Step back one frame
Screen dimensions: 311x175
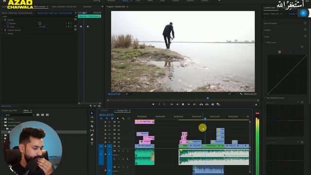tap(177, 104)
